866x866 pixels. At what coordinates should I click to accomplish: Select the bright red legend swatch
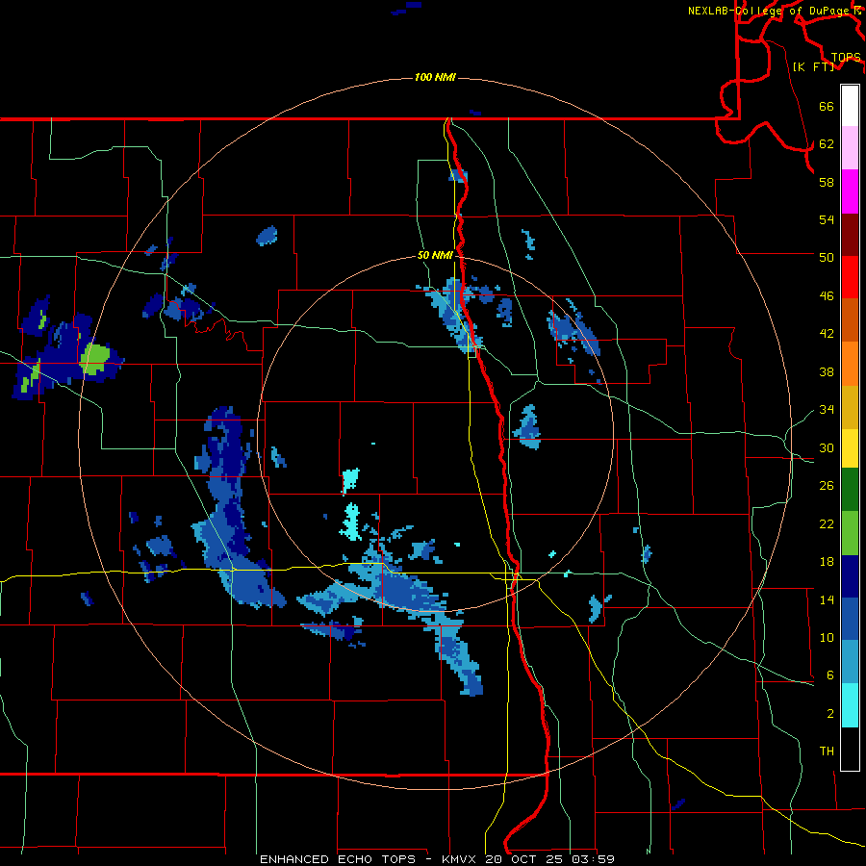tap(850, 277)
